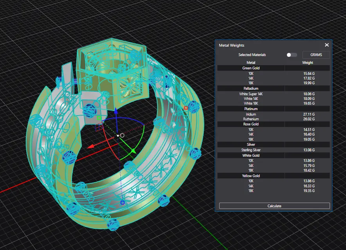This screenshot has height=250, width=346.
Task: Toggle the Selected Materials switch
Action: tap(292, 55)
